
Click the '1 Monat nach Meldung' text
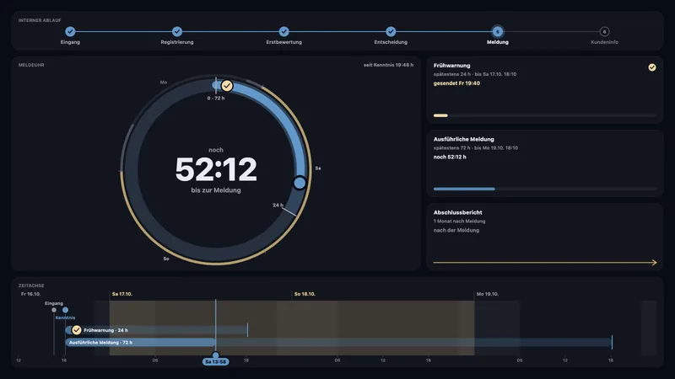[459, 222]
